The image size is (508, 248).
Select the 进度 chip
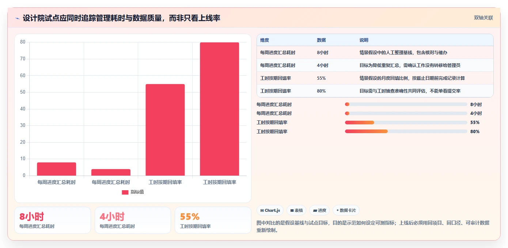click(319, 210)
